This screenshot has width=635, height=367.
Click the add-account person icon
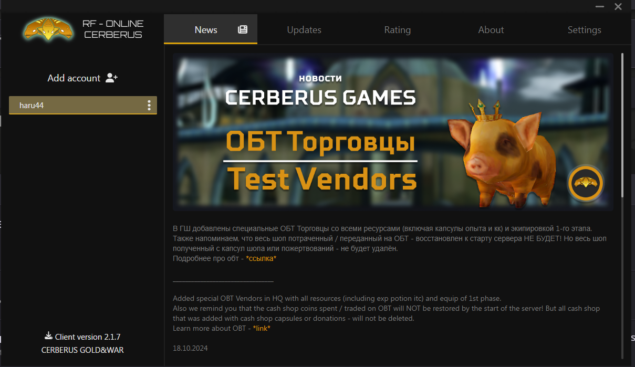click(x=111, y=78)
